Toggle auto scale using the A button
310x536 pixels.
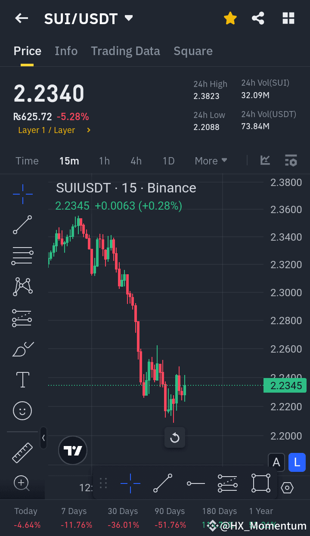[x=276, y=462]
